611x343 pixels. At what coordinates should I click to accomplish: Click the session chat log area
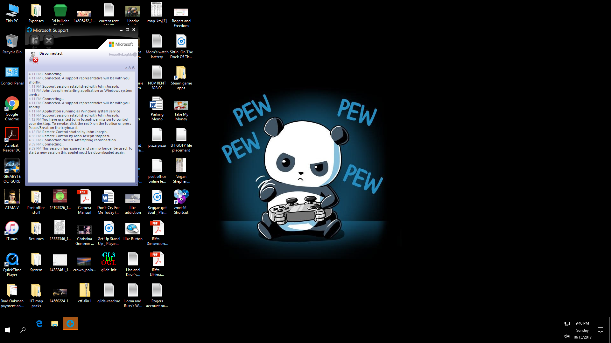point(81,127)
